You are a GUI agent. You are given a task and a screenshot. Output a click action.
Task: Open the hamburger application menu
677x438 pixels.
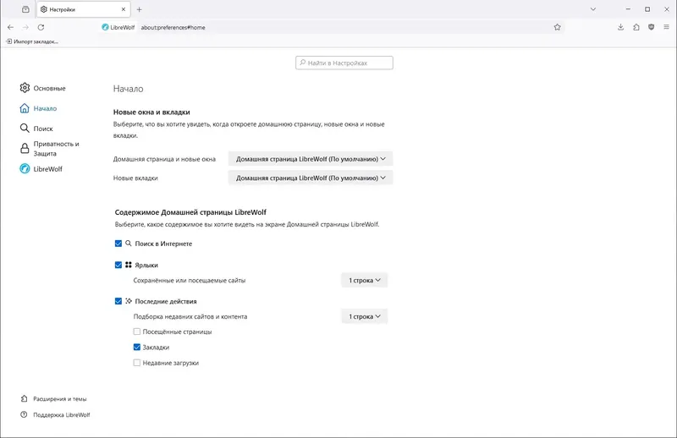[666, 27]
